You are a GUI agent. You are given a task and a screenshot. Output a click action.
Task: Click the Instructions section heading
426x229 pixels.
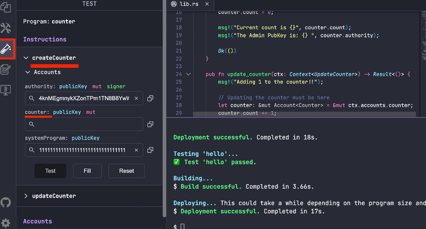[x=45, y=39]
